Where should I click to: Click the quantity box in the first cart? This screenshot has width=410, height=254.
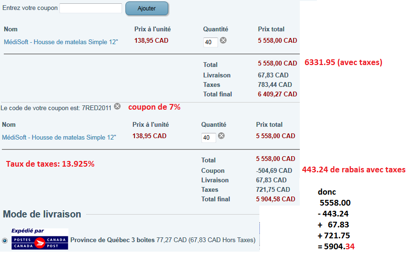coord(210,42)
